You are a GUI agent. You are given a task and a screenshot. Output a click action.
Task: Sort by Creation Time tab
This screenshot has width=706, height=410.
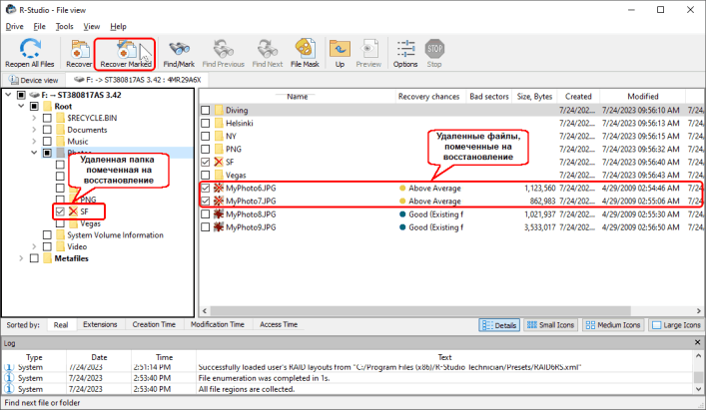pos(154,324)
